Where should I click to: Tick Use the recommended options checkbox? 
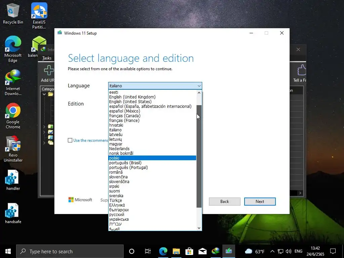click(70, 140)
